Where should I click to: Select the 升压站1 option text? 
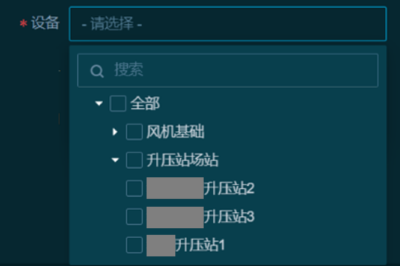pos(201,244)
